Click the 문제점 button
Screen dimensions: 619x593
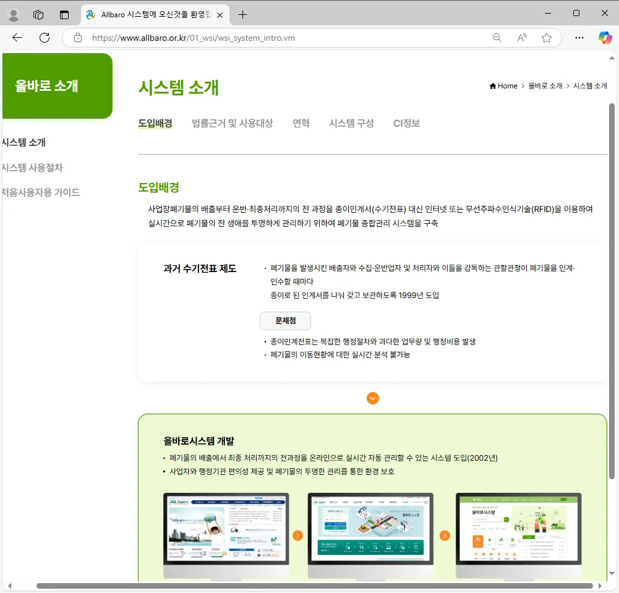pyautogui.click(x=285, y=320)
